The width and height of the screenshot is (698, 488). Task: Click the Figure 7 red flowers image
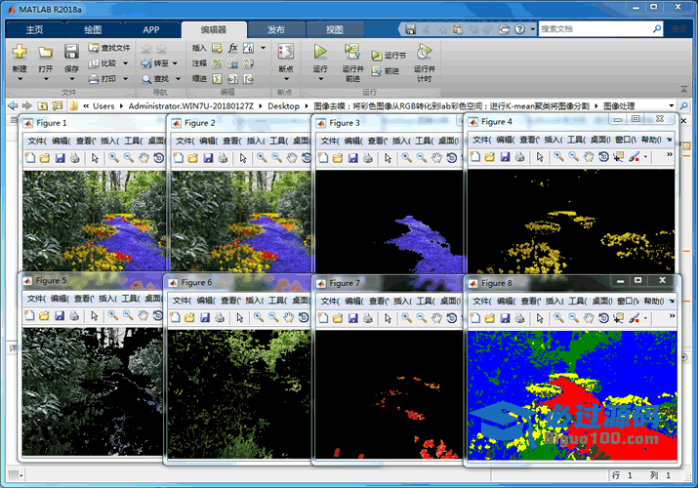pos(390,394)
